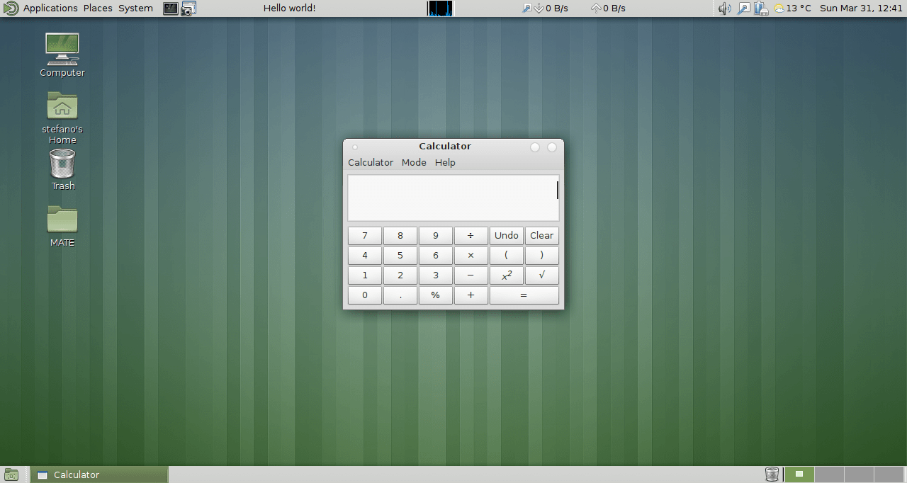This screenshot has width=907, height=483.
Task: Launch the screenshot tool from the panel
Action: 187,8
